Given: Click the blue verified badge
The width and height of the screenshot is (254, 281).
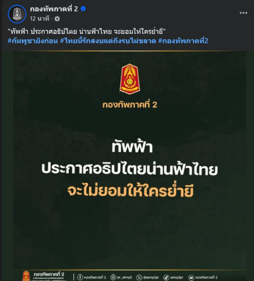Looking at the screenshot, I should coord(83,9).
